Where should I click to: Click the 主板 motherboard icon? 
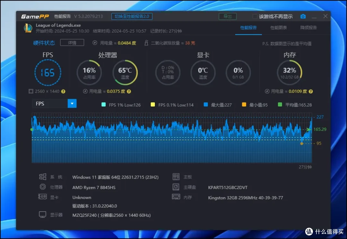click(176, 177)
